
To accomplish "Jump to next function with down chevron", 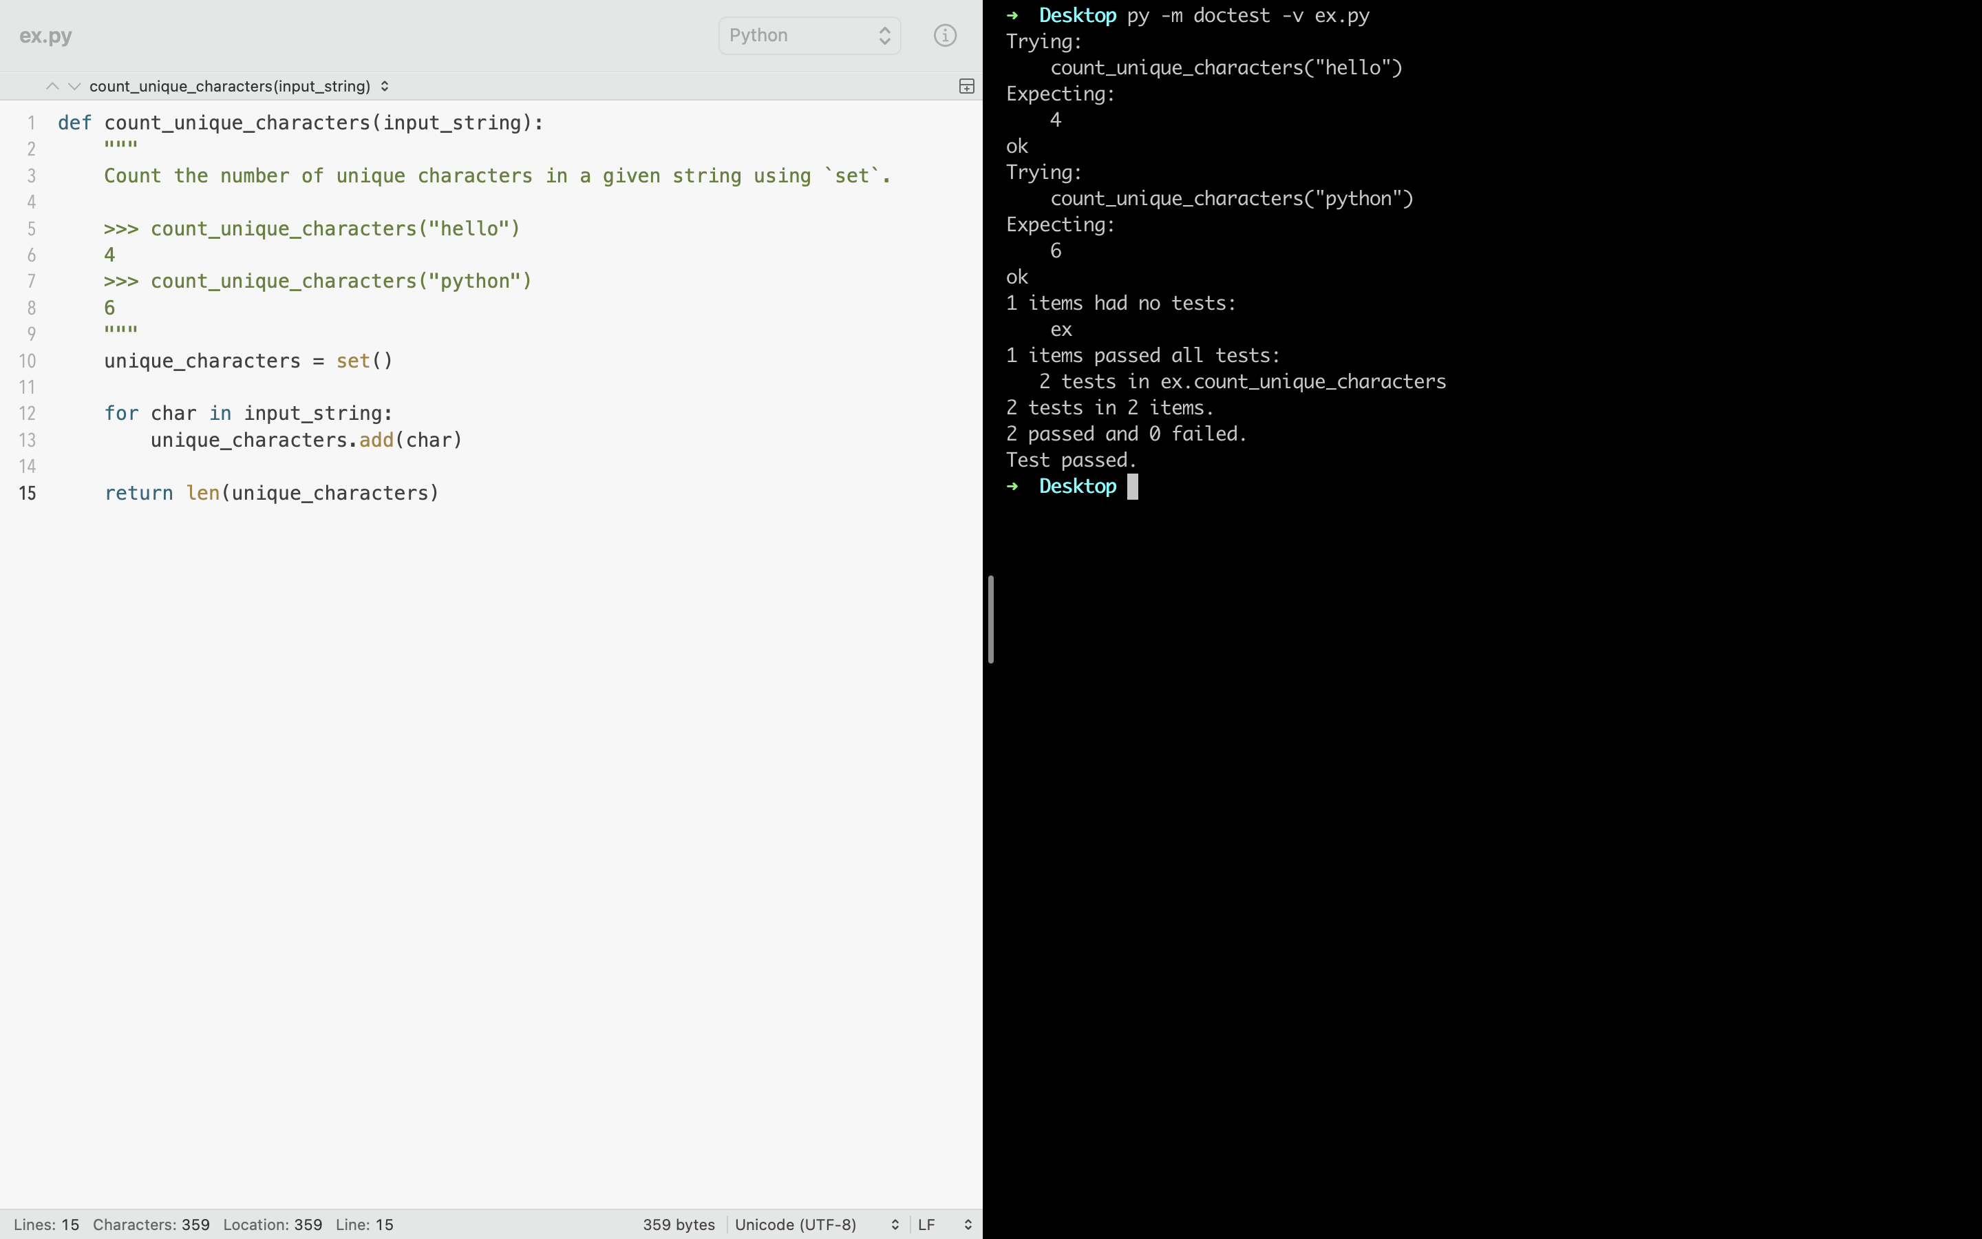I will (74, 86).
